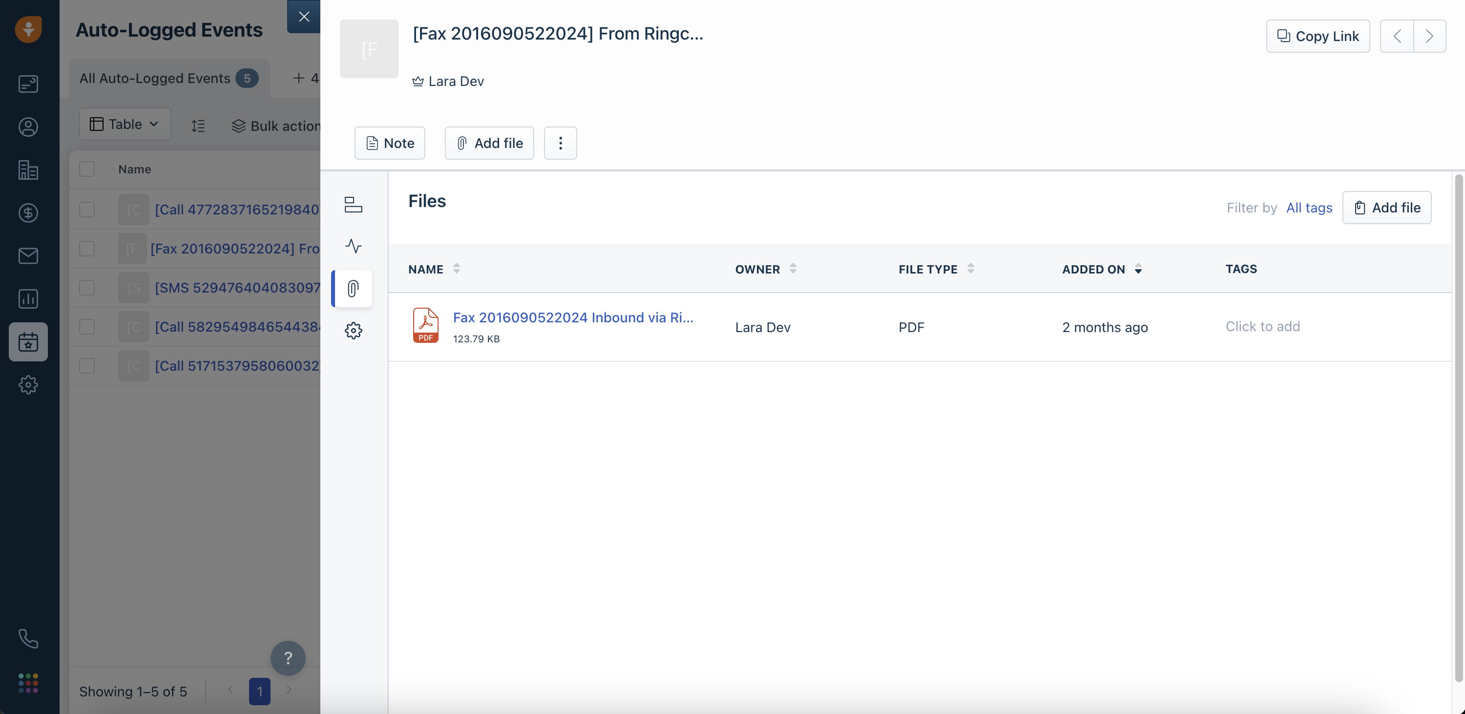The image size is (1465, 714).
Task: Click the three-dot more actions button
Action: [x=560, y=143]
